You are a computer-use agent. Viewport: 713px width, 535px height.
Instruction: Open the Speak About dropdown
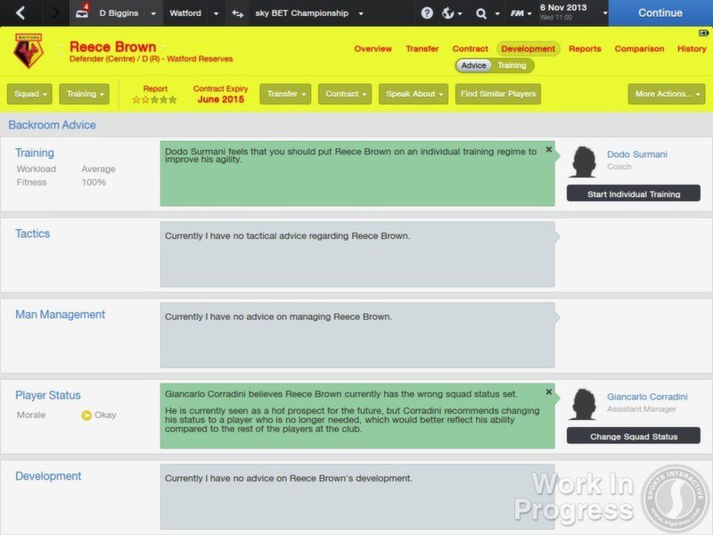[x=413, y=93]
